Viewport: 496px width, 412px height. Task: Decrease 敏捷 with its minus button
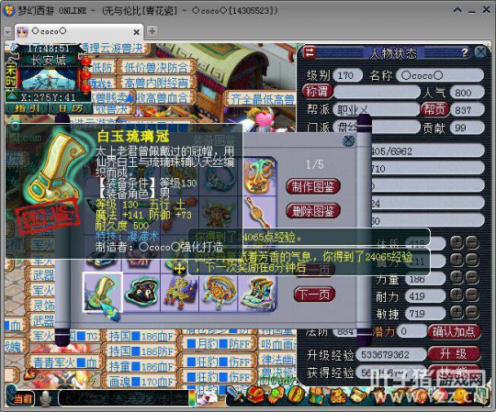472,313
